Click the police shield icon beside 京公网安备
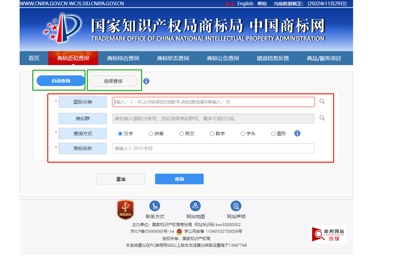Viewport: 407px width, 263px height. [179, 231]
